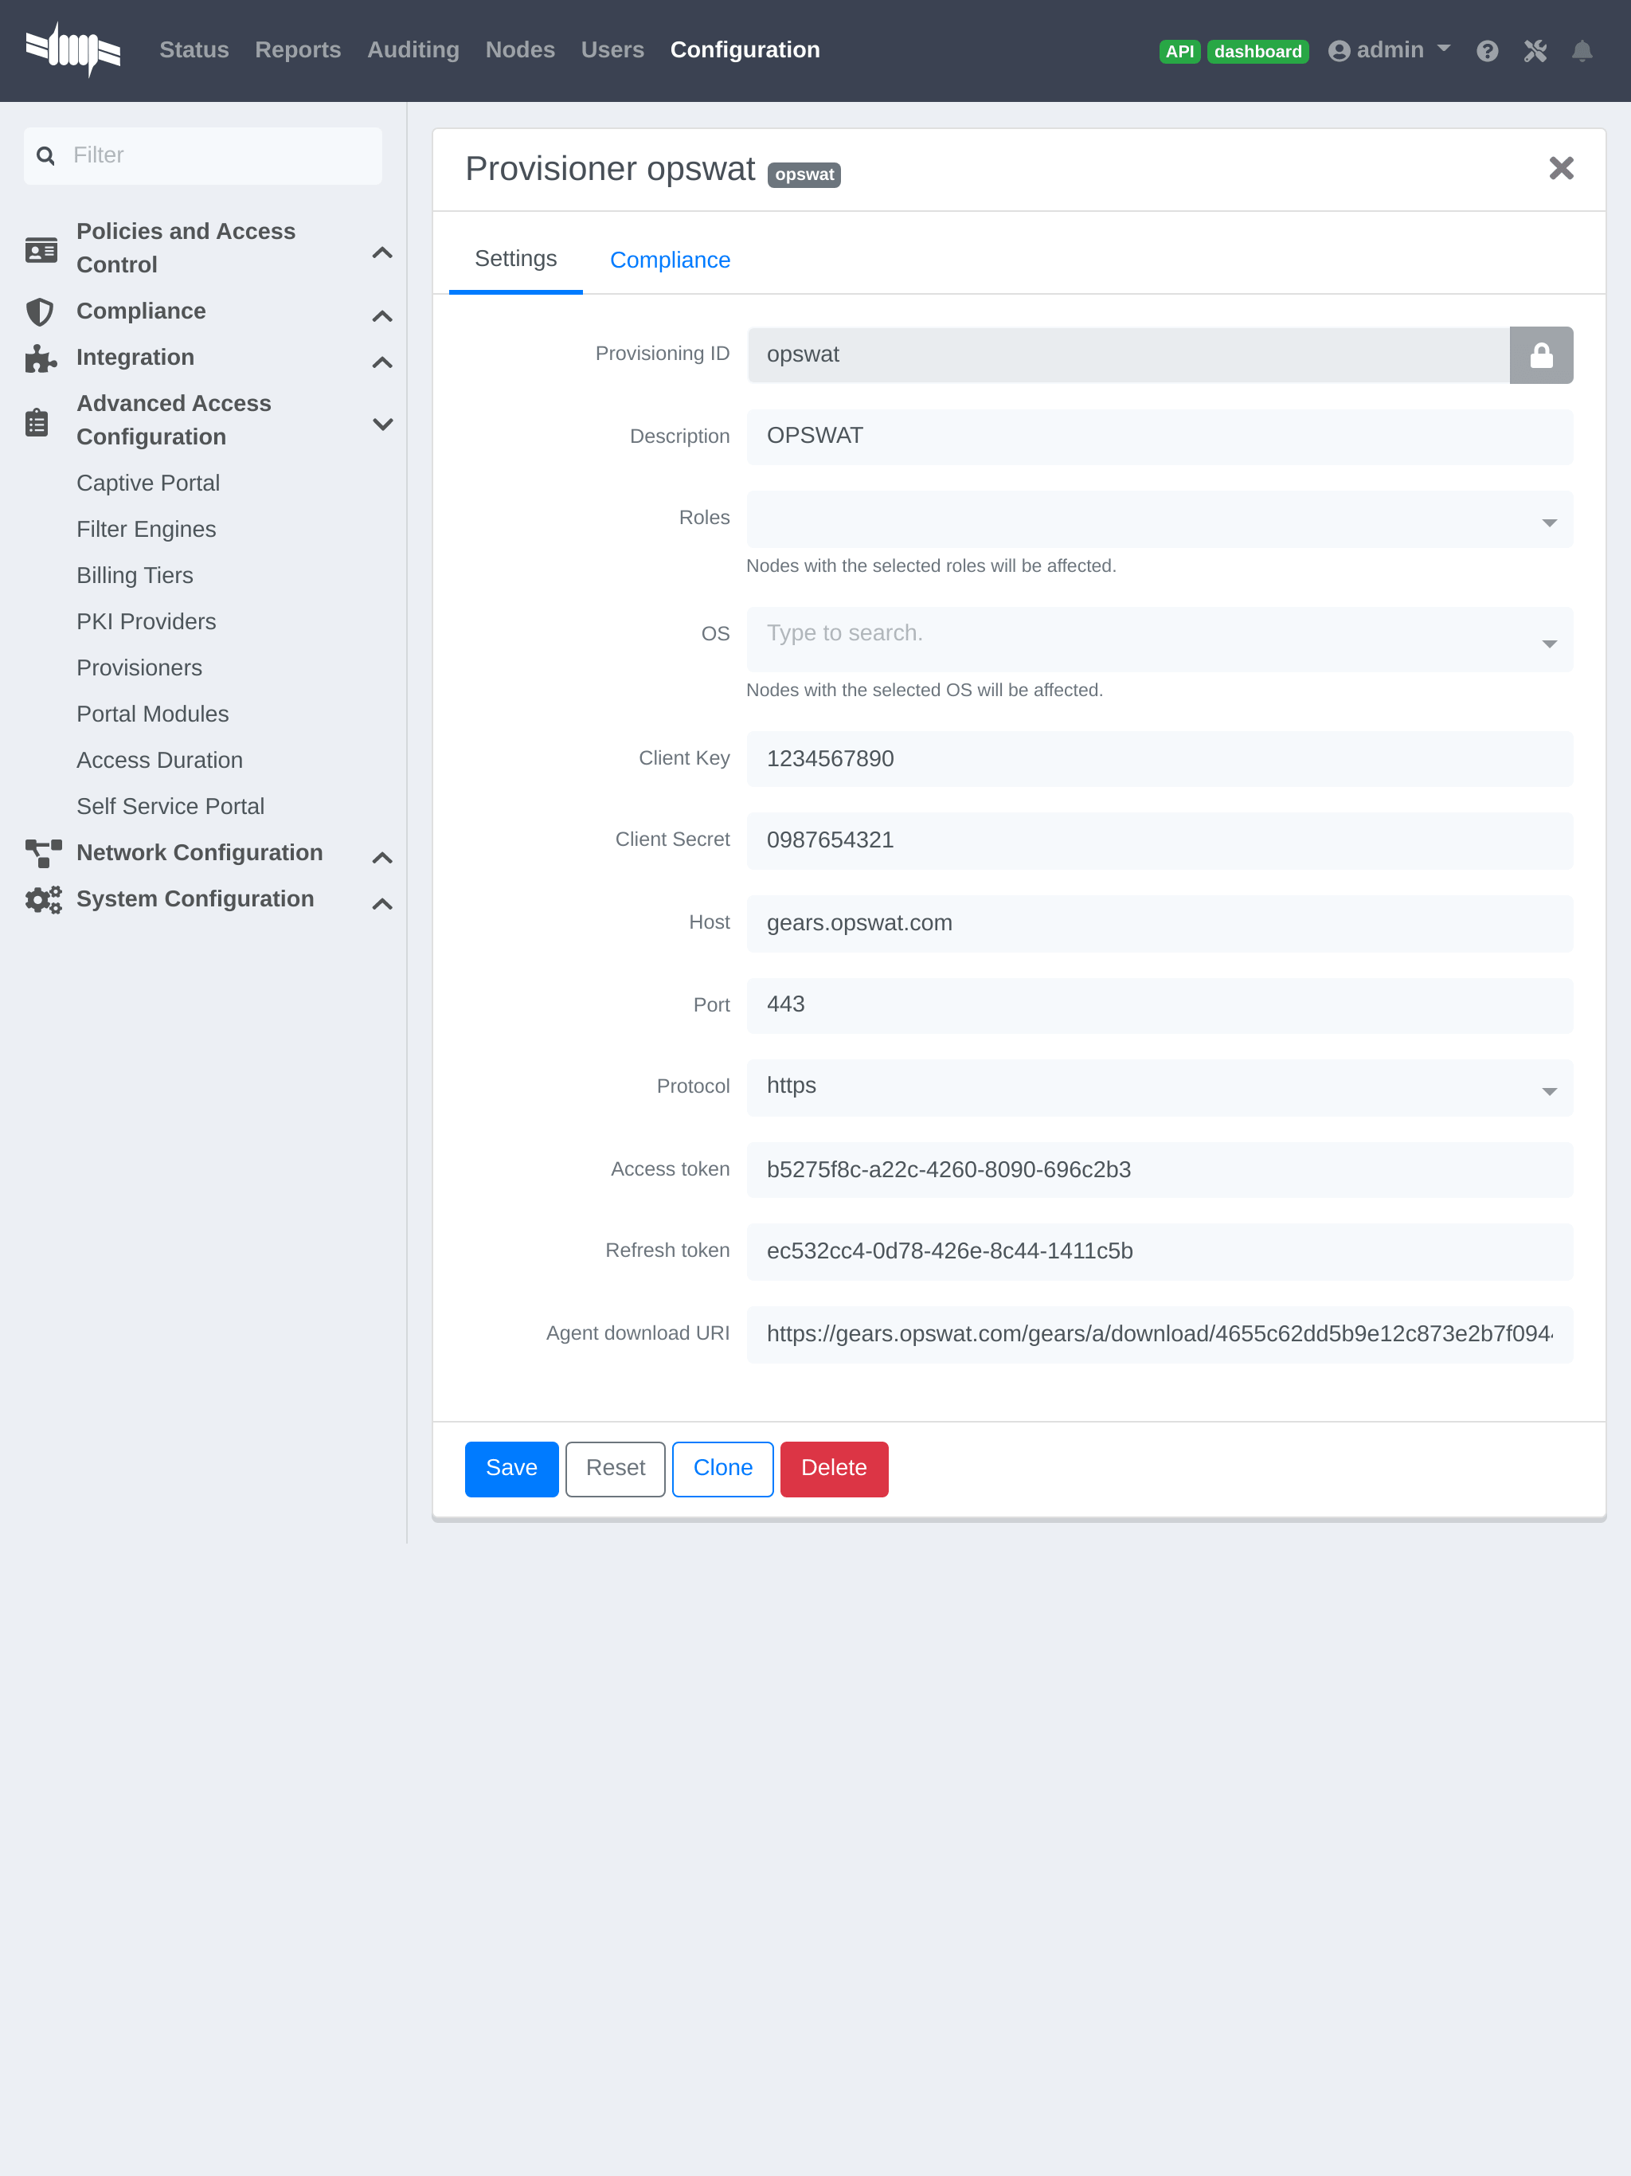Click the Host field gears.opswat.com
Viewport: 1631px width, 2176px height.
coord(1159,924)
